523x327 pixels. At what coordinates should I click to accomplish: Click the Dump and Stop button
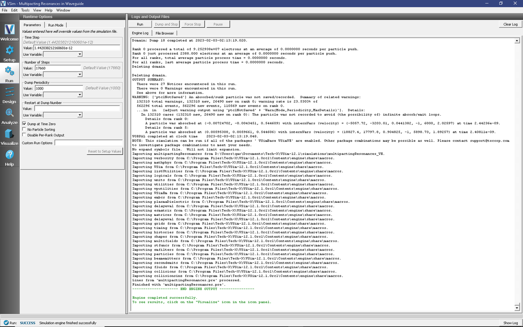pos(166,24)
